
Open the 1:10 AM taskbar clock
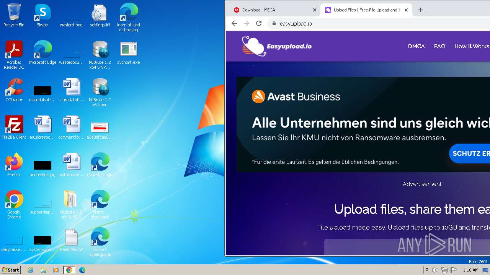point(470,270)
